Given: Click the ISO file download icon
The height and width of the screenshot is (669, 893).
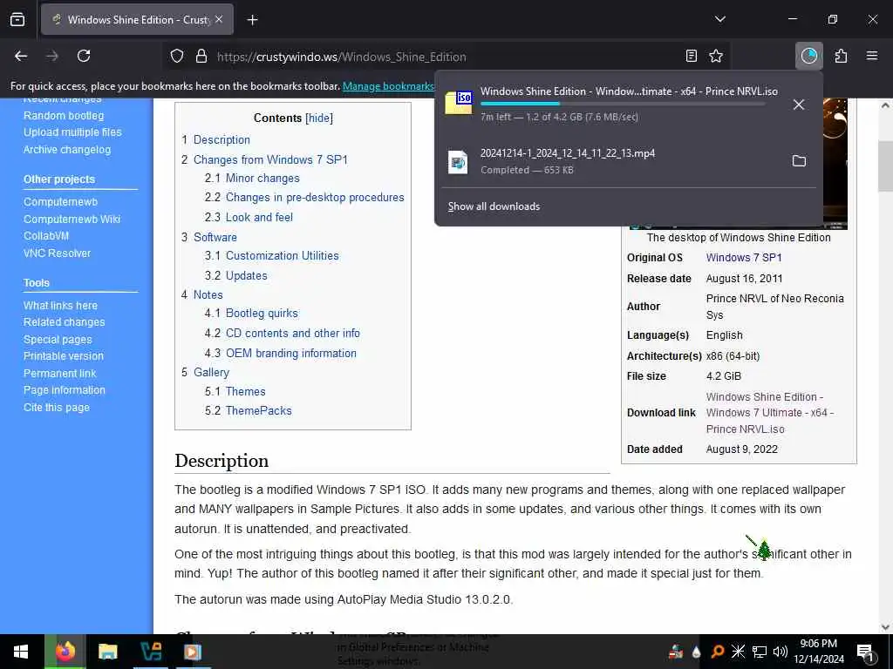Looking at the screenshot, I should point(459,103).
